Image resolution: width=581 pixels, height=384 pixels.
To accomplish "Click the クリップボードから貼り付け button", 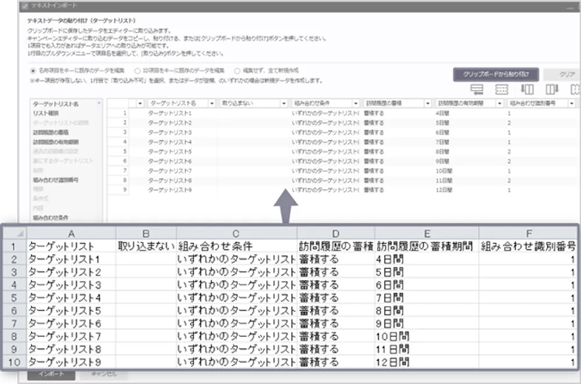I will (496, 74).
